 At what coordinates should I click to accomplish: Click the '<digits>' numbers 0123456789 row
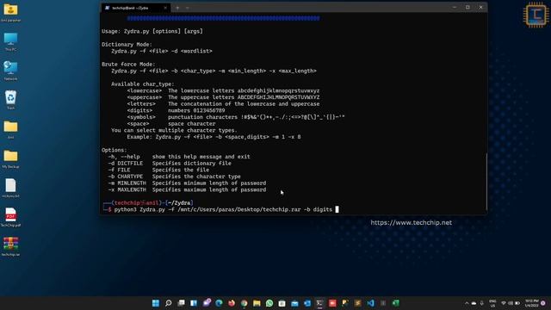coord(176,110)
